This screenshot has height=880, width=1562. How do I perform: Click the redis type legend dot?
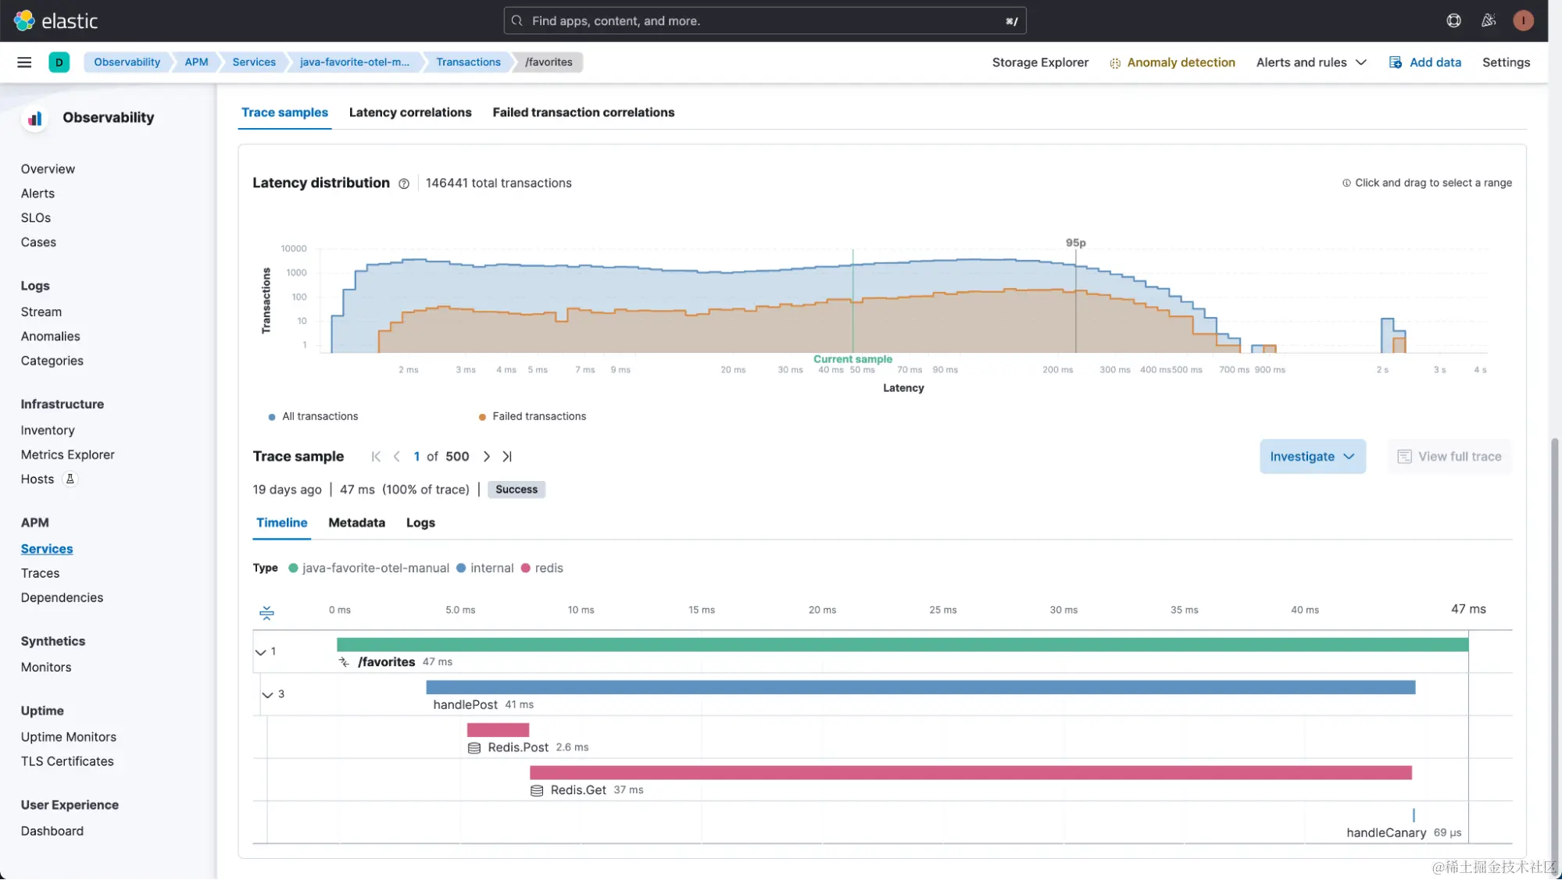[526, 568]
